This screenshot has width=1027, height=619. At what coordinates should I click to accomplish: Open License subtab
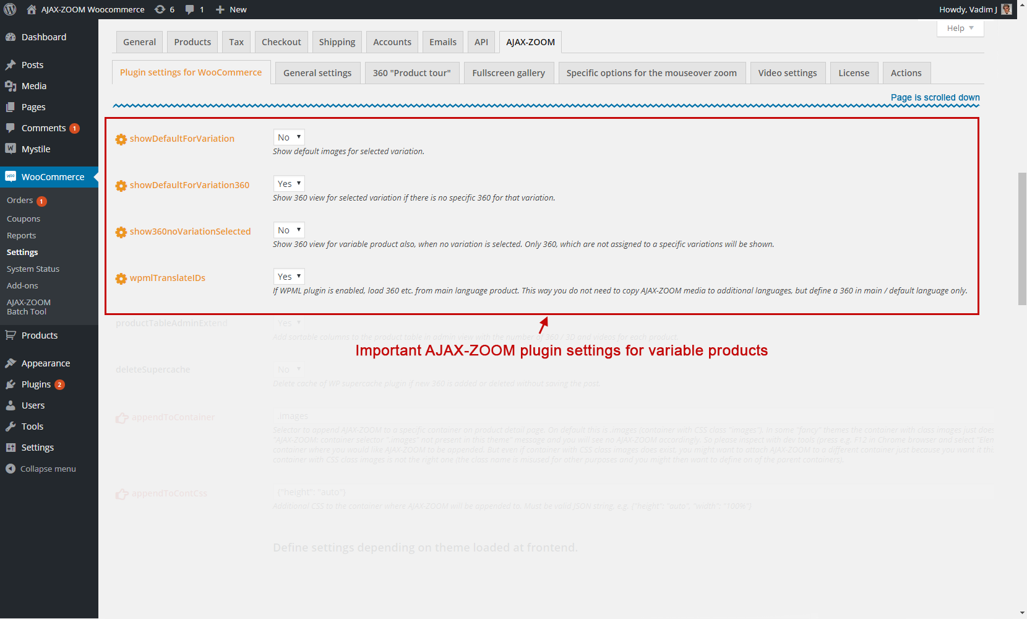pyautogui.click(x=854, y=73)
